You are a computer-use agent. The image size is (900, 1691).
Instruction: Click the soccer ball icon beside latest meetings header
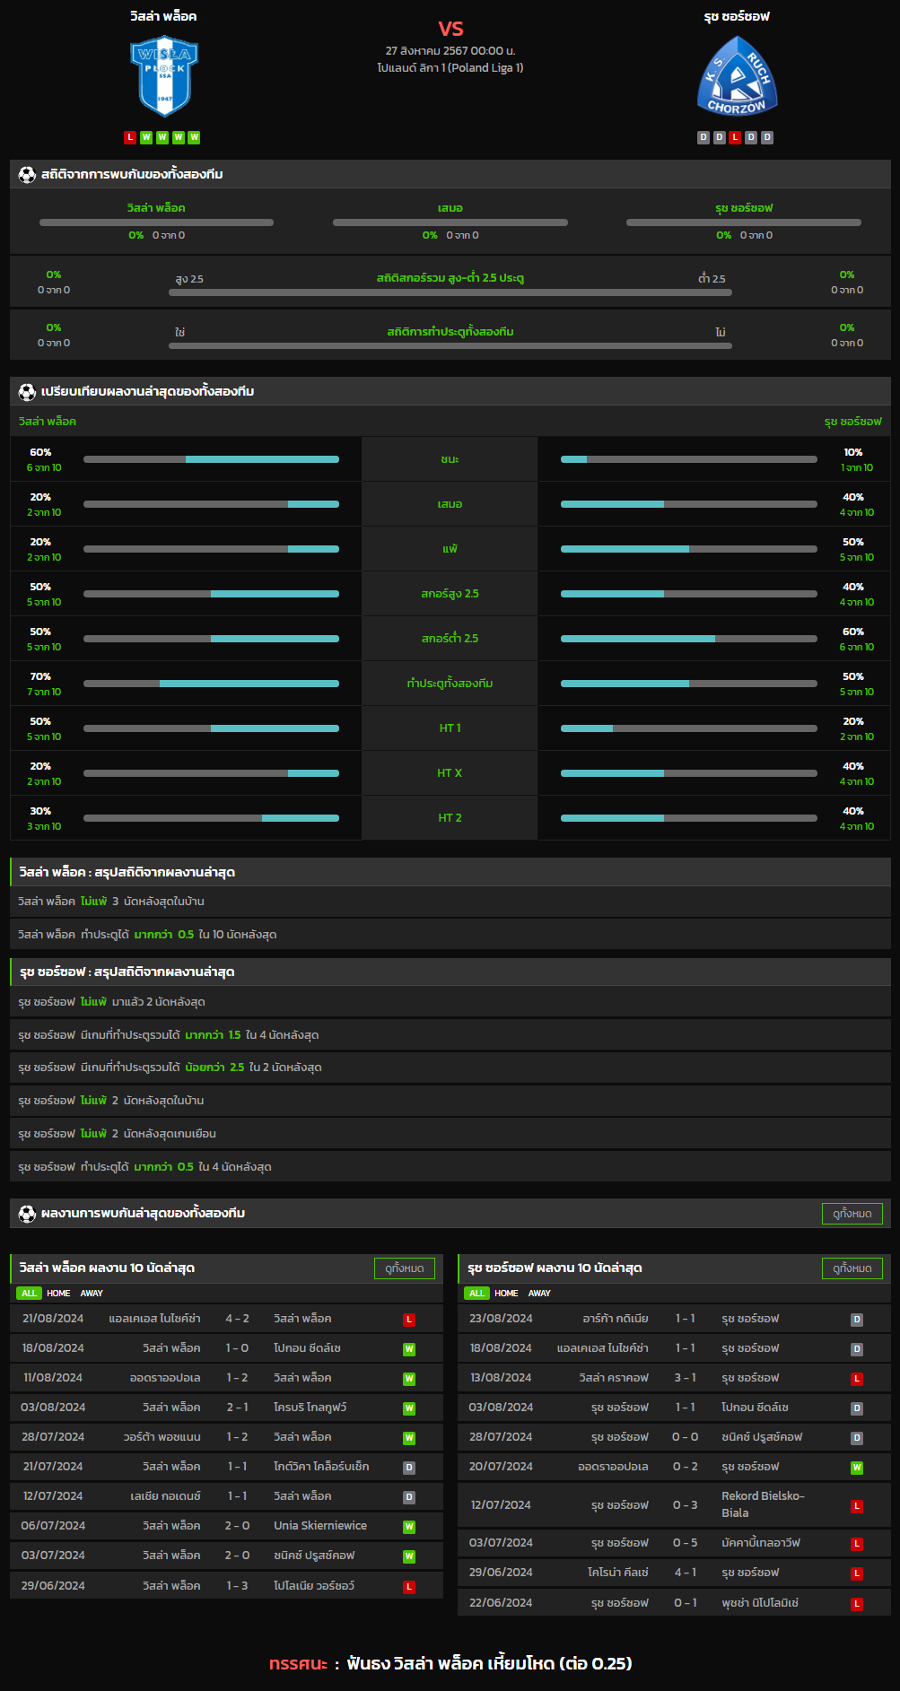(27, 1213)
